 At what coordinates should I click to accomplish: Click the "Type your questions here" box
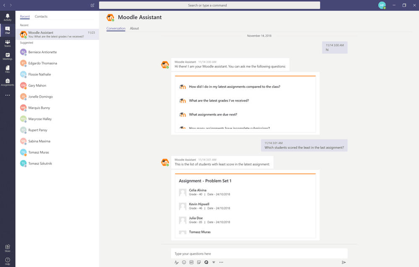[x=259, y=254]
